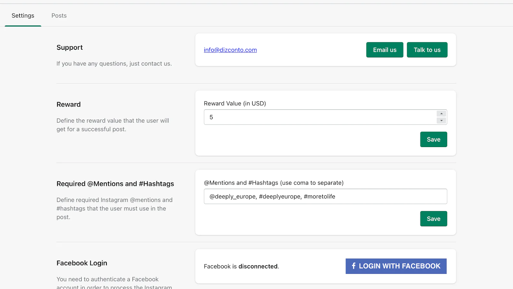Click the '@Mentions and #Hashtags (use coma to separate)' label
The width and height of the screenshot is (513, 289).
[274, 183]
